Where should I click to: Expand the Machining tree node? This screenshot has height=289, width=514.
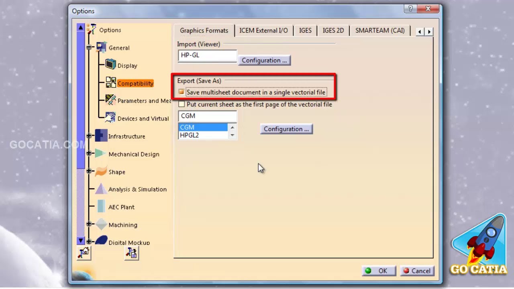(x=89, y=225)
